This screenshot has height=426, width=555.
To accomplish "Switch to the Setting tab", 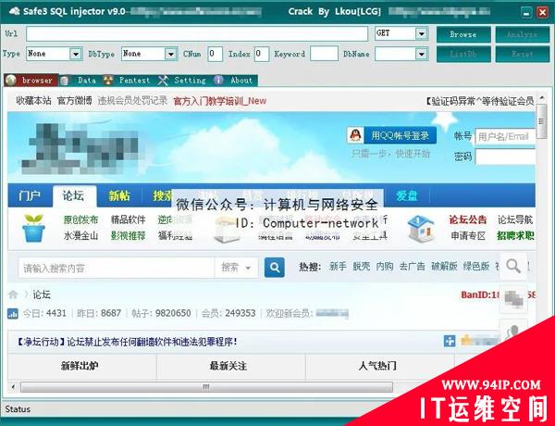I will 183,81.
